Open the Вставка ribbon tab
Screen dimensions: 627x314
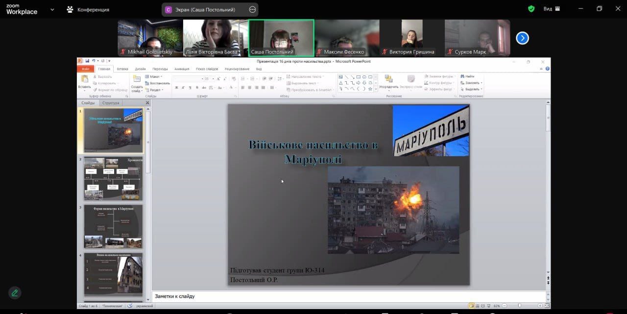point(122,69)
